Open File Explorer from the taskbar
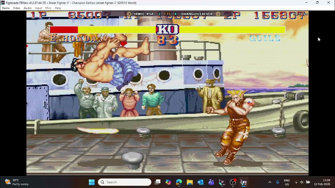 click(190, 182)
